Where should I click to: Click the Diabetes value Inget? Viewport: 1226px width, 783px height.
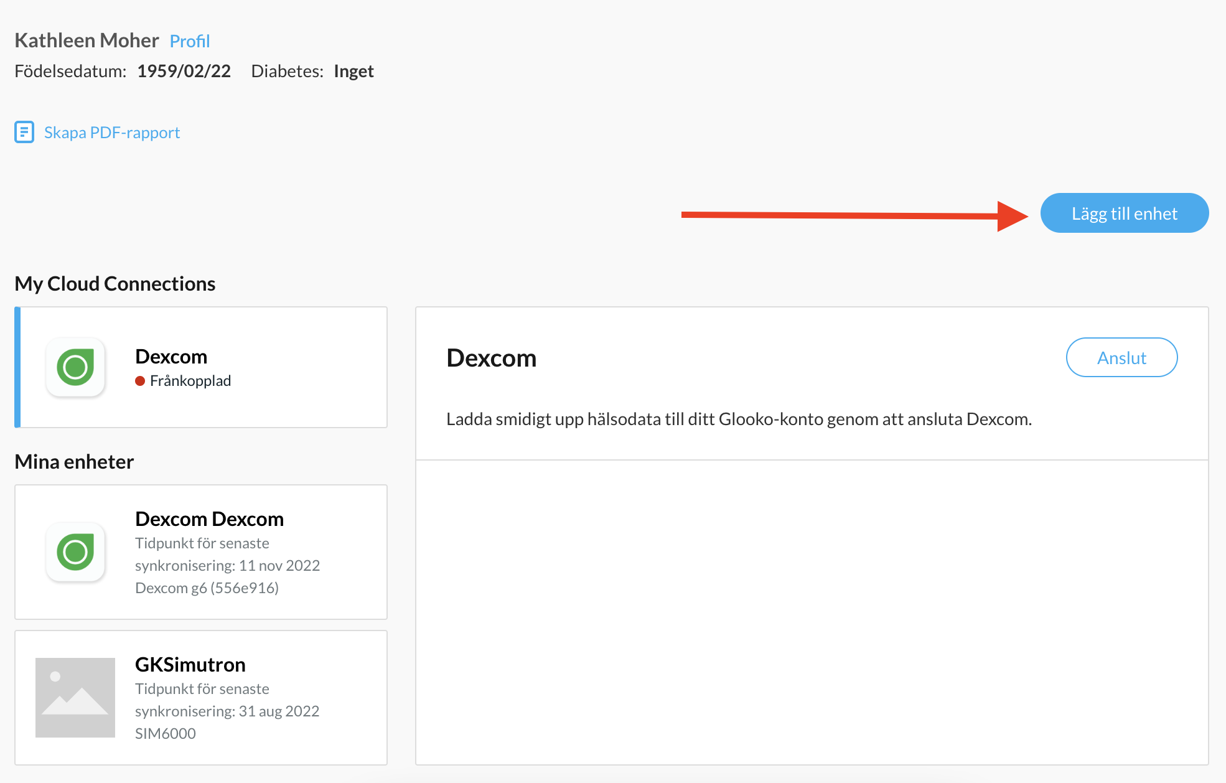tap(353, 71)
